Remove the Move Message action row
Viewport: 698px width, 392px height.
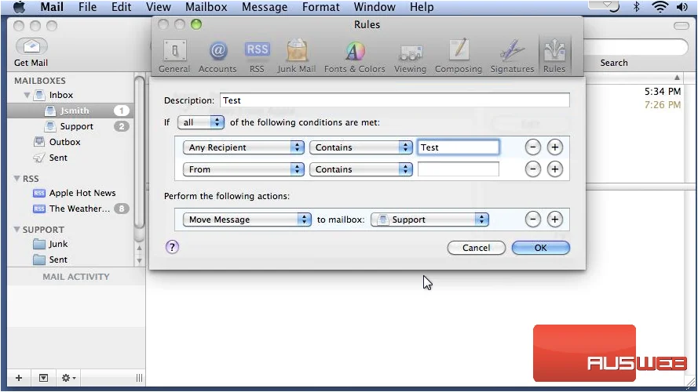coord(533,219)
